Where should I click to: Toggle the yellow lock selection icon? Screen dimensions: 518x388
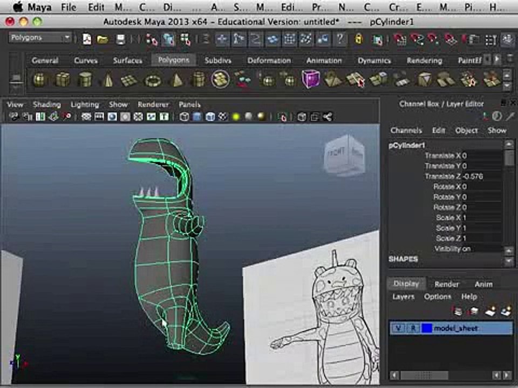point(358,39)
